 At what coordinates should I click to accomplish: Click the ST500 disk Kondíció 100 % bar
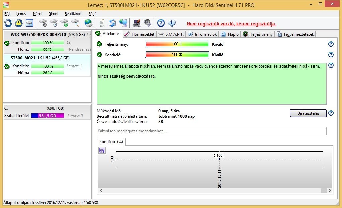48,66
